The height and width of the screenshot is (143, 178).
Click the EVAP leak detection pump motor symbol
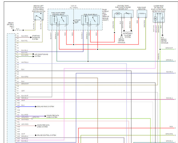(155, 19)
